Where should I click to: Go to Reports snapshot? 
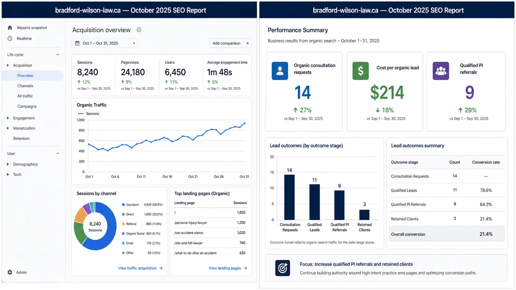(32, 28)
